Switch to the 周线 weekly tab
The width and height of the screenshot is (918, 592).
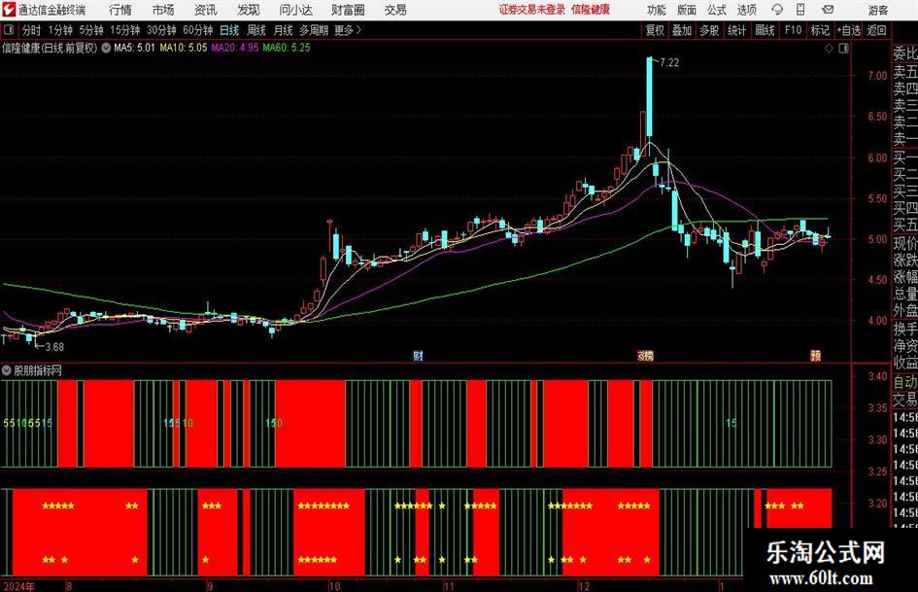[256, 30]
